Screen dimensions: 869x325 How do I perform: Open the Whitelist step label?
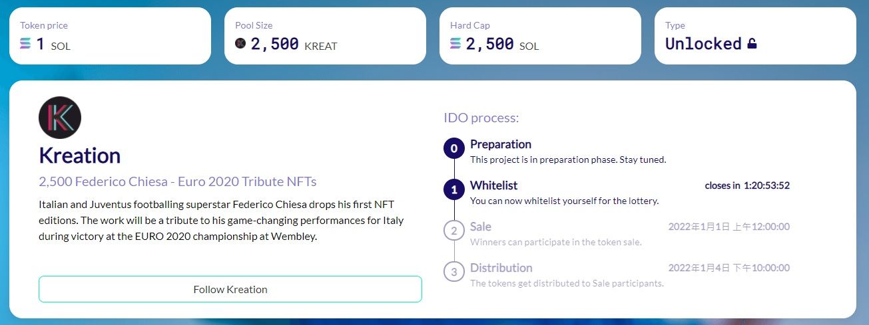(493, 185)
